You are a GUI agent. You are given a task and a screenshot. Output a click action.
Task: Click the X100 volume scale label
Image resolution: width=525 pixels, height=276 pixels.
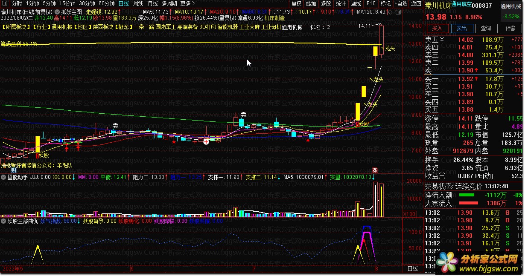point(409,214)
